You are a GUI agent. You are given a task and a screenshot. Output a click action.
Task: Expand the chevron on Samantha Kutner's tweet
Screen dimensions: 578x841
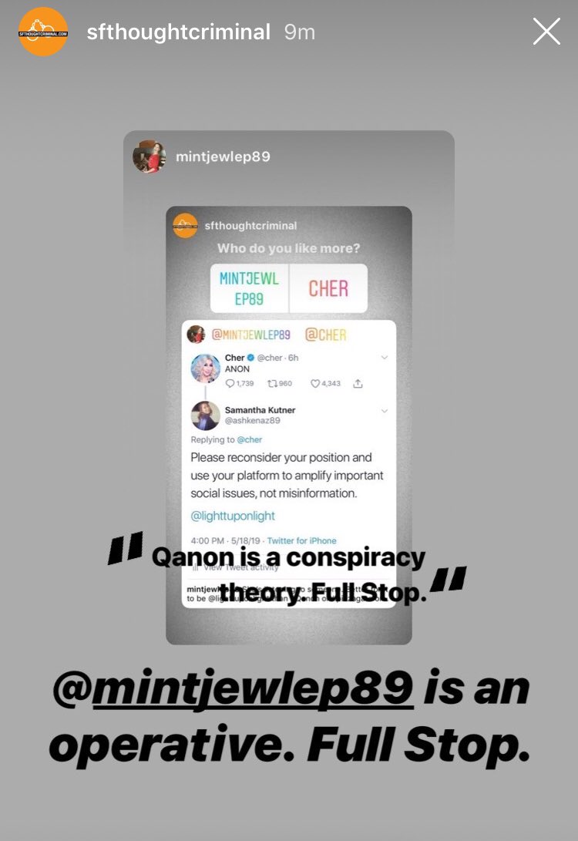384,411
